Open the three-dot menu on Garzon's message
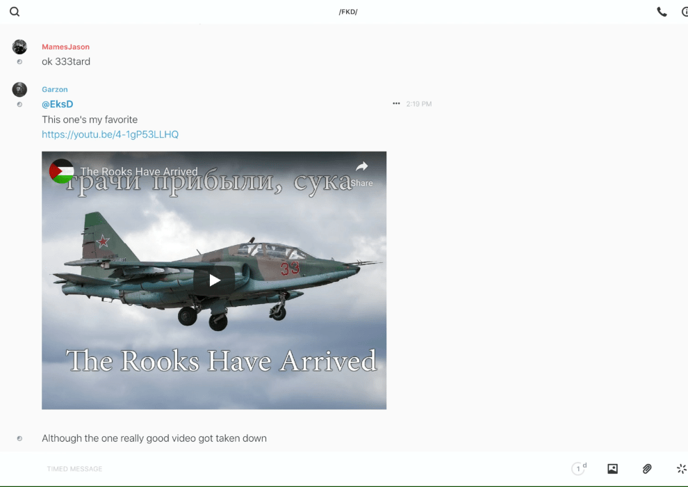 pos(396,104)
